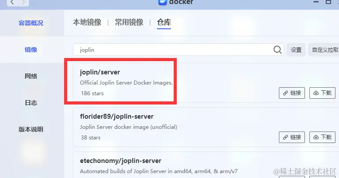Image resolution: width=339 pixels, height=178 pixels.
Task: Click 下载 for florider89/joplin-server
Action: (x=322, y=137)
